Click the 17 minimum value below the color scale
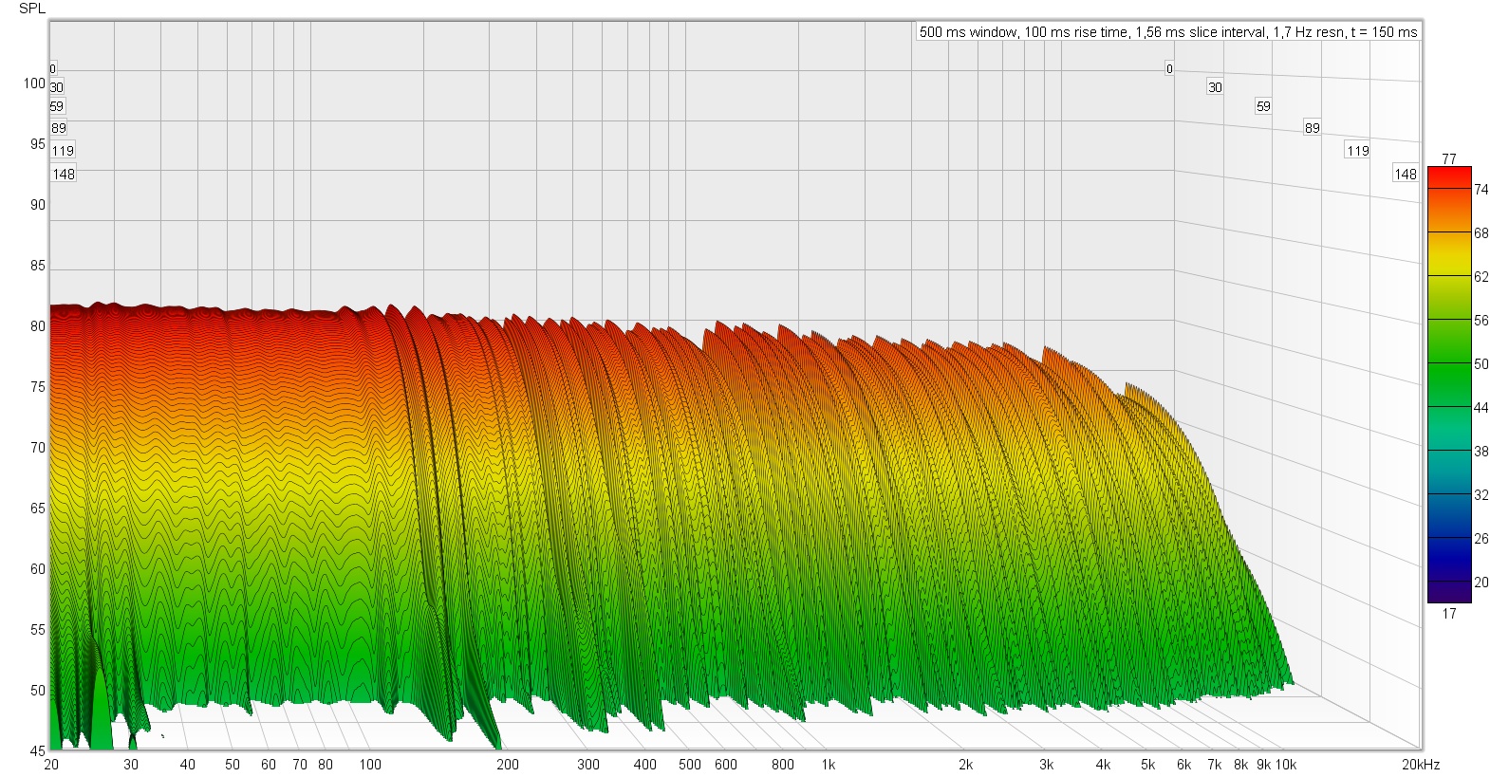 (1449, 614)
